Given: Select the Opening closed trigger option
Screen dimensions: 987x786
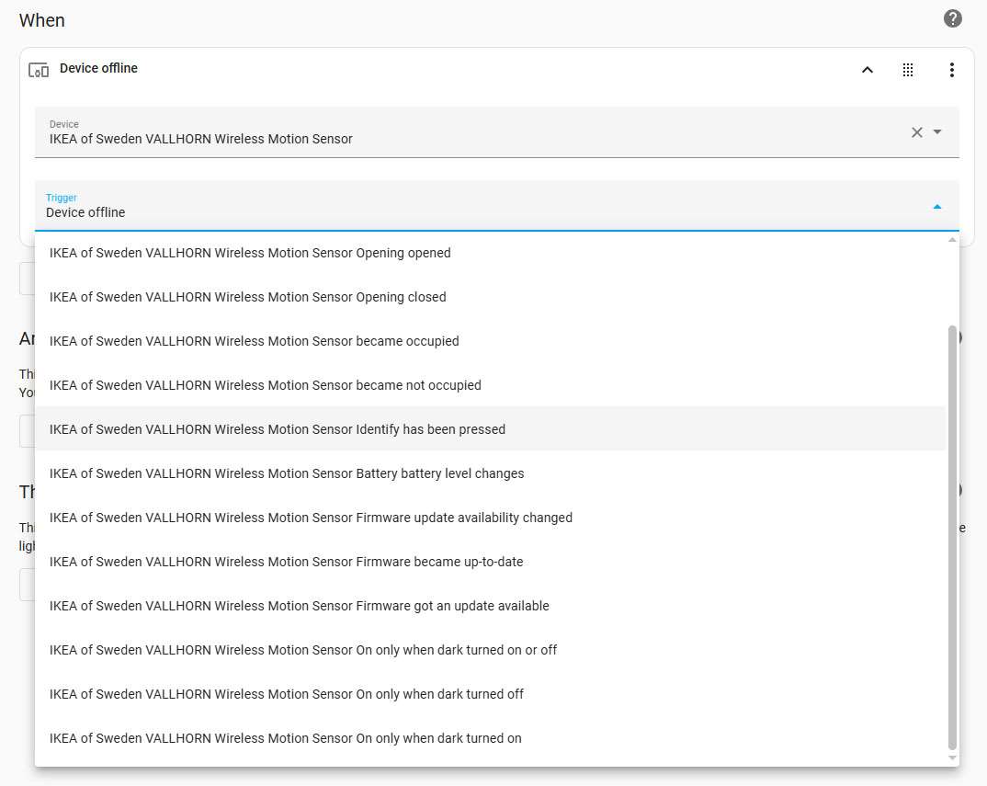Looking at the screenshot, I should (247, 297).
